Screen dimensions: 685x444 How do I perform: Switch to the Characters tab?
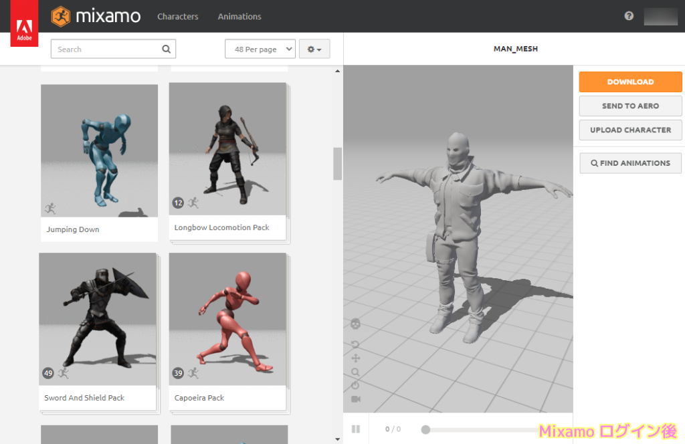coord(177,16)
